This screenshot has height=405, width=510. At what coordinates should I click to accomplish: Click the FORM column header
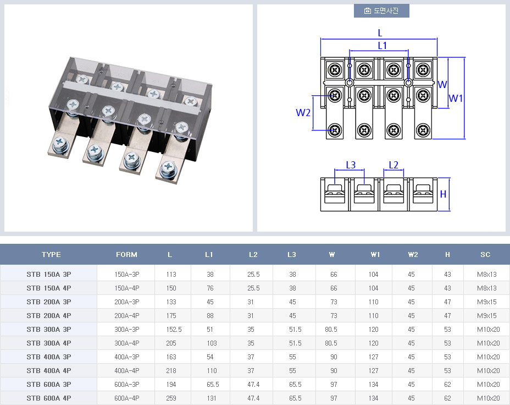coord(126,255)
